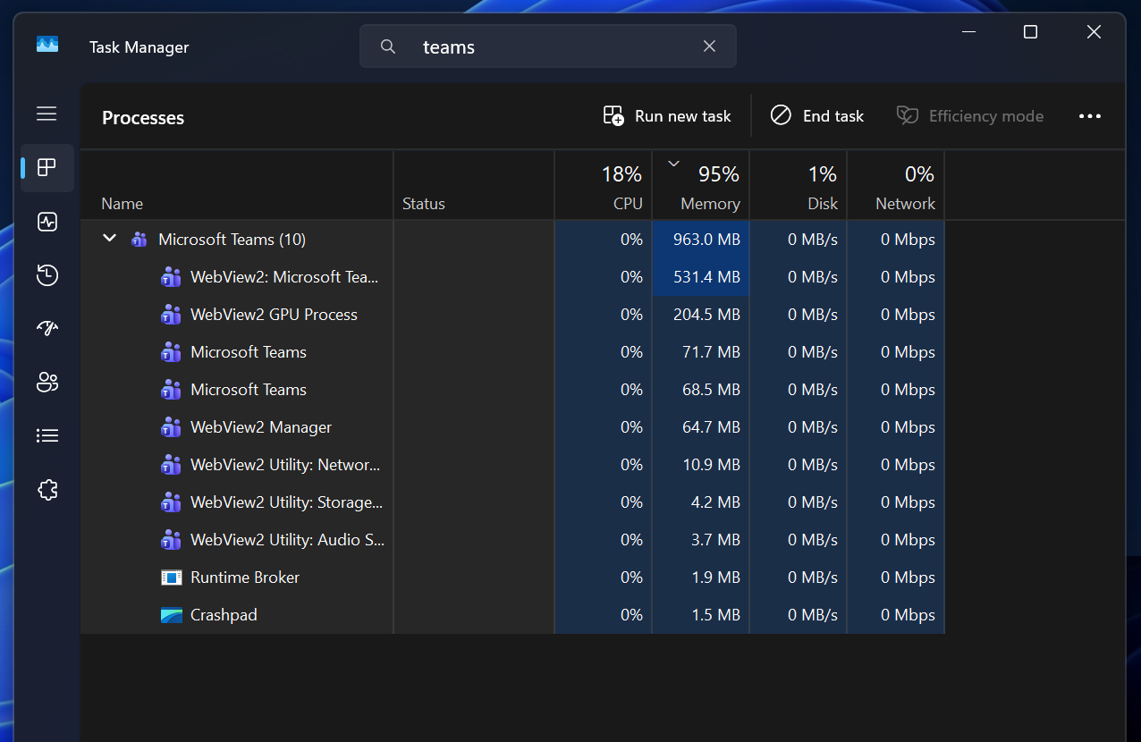1141x742 pixels.
Task: Click the Processes page heading
Action: [143, 118]
